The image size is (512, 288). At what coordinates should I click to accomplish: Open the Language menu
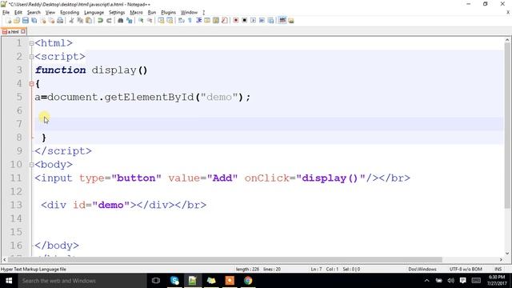click(94, 13)
